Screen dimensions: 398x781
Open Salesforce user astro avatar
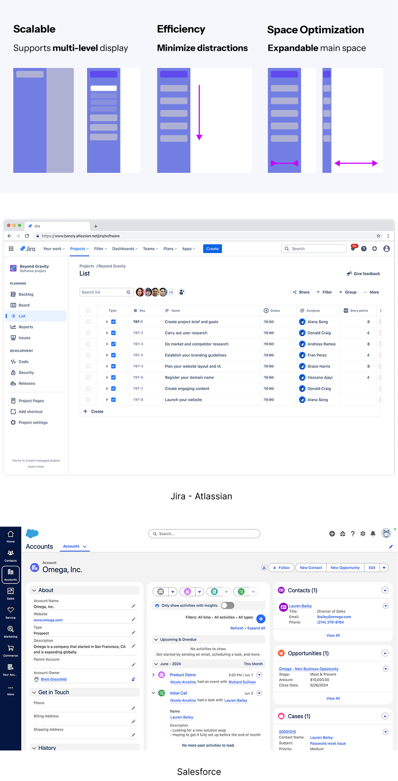387,533
